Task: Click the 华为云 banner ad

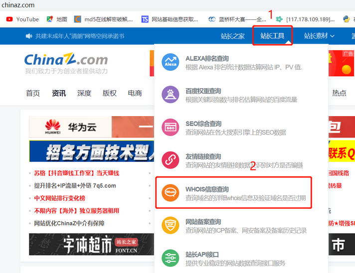Action: (91, 127)
